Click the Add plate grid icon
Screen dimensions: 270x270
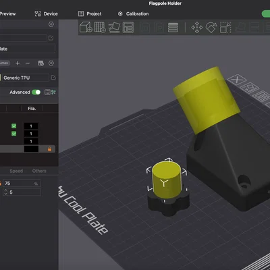tap(100, 27)
